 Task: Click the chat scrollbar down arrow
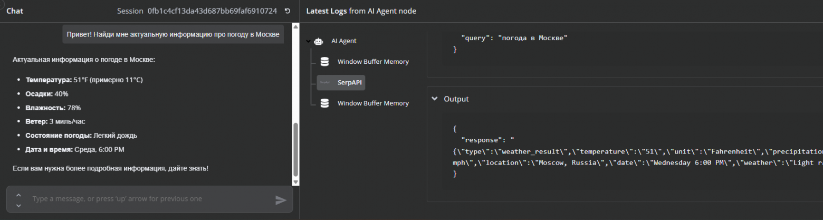point(295,182)
